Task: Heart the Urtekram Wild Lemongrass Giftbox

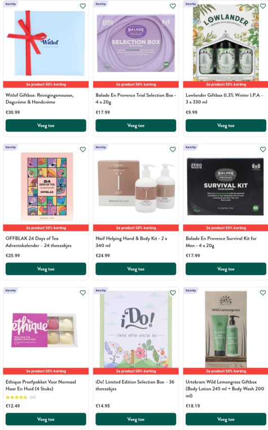Action: coord(263,293)
